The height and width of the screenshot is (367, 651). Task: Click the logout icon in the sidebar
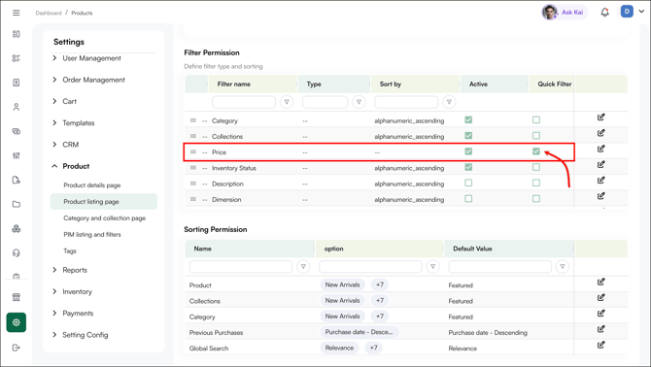coord(17,348)
